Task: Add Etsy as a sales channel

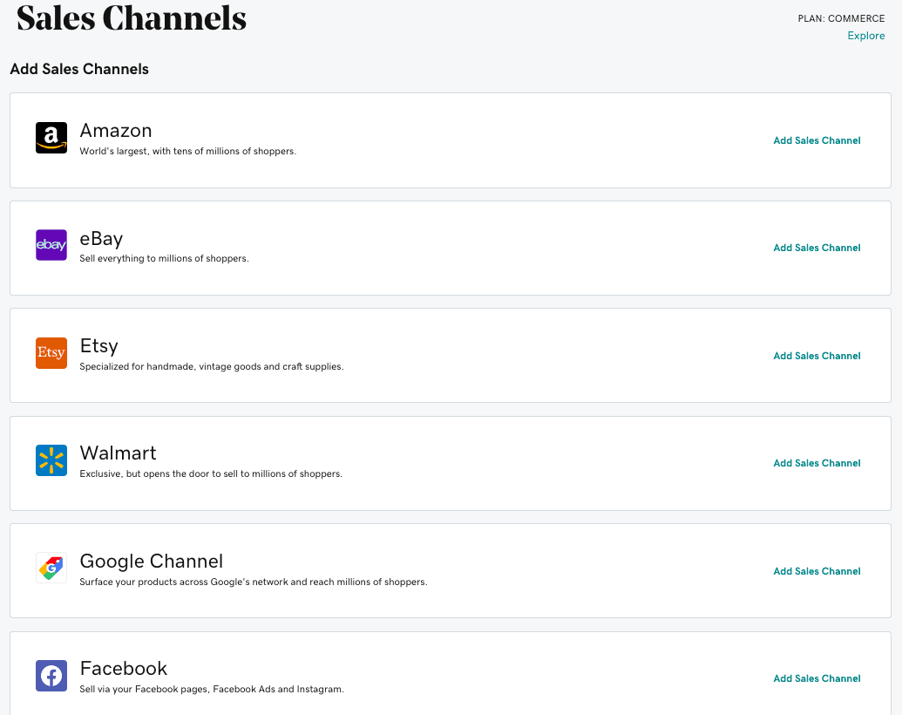Action: [817, 356]
